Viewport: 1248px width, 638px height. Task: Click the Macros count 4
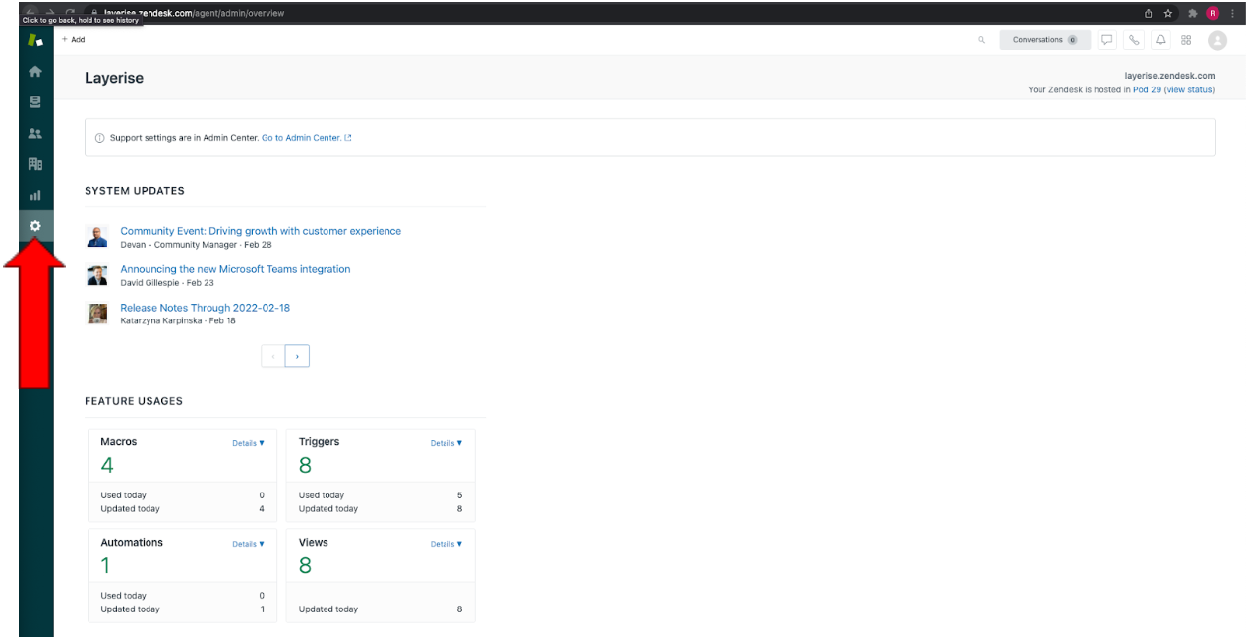(x=107, y=465)
